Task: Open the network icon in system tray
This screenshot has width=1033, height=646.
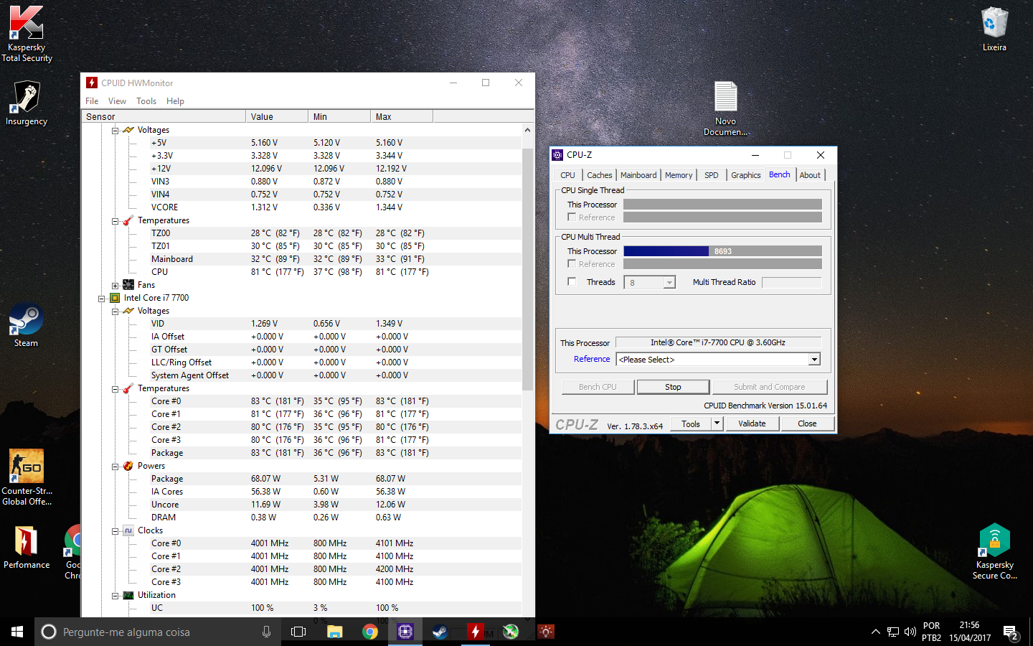Action: [x=893, y=632]
